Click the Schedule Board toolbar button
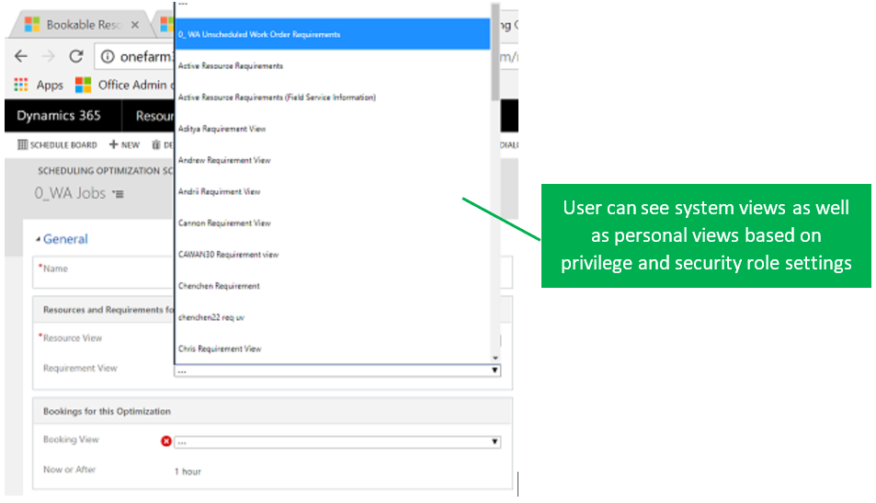Image resolution: width=876 pixels, height=503 pixels. [57, 145]
